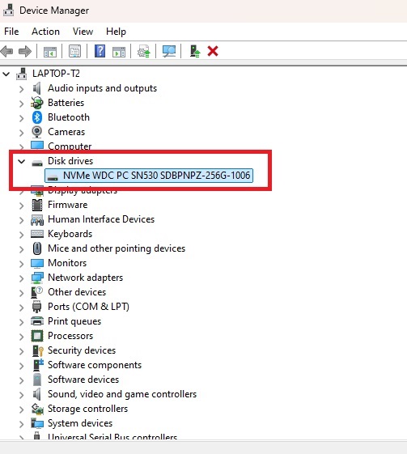Click the Storage controllers label

tap(87, 409)
